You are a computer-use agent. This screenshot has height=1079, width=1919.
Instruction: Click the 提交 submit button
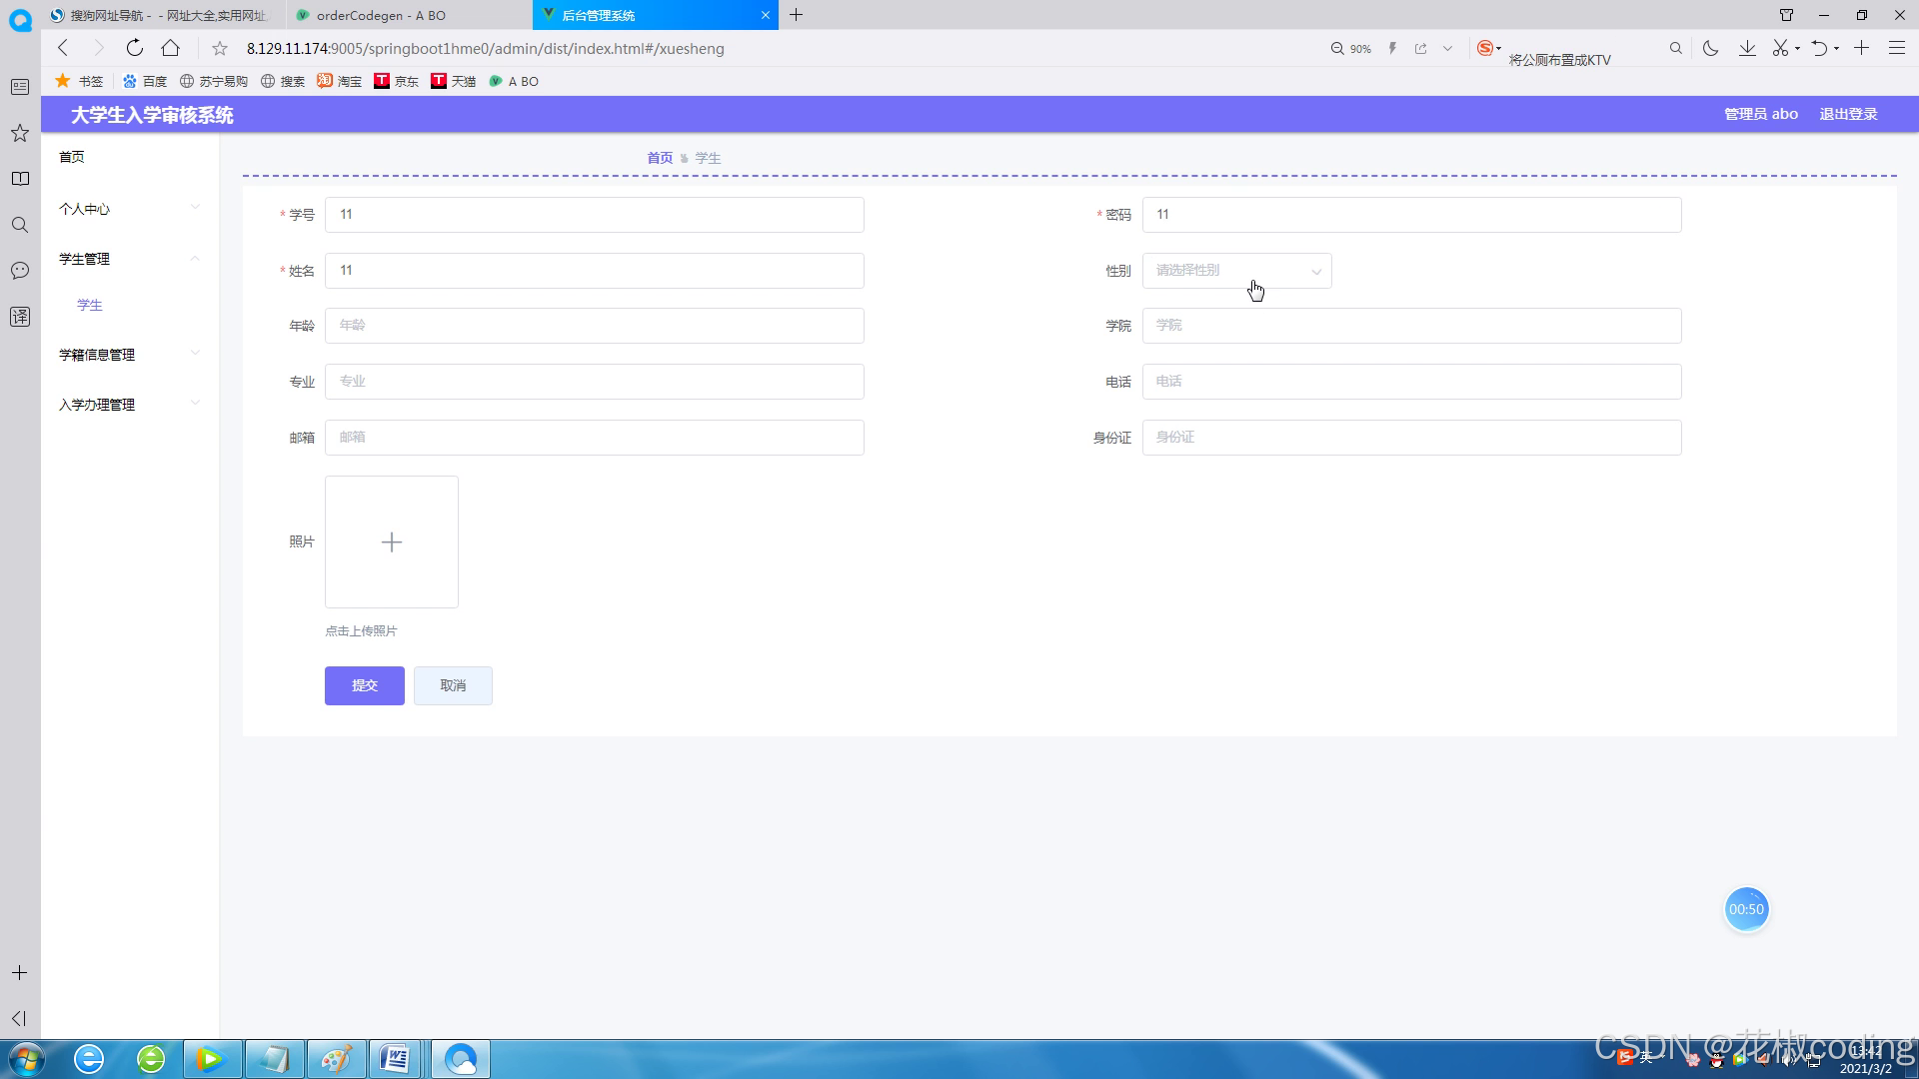364,685
